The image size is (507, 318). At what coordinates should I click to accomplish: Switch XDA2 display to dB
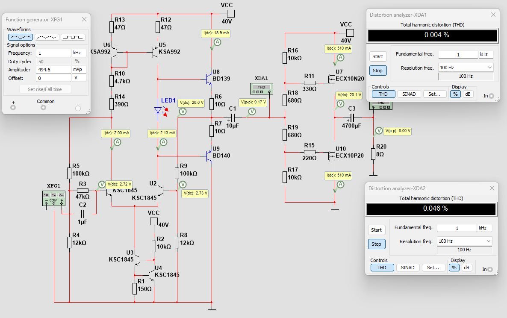coord(466,268)
